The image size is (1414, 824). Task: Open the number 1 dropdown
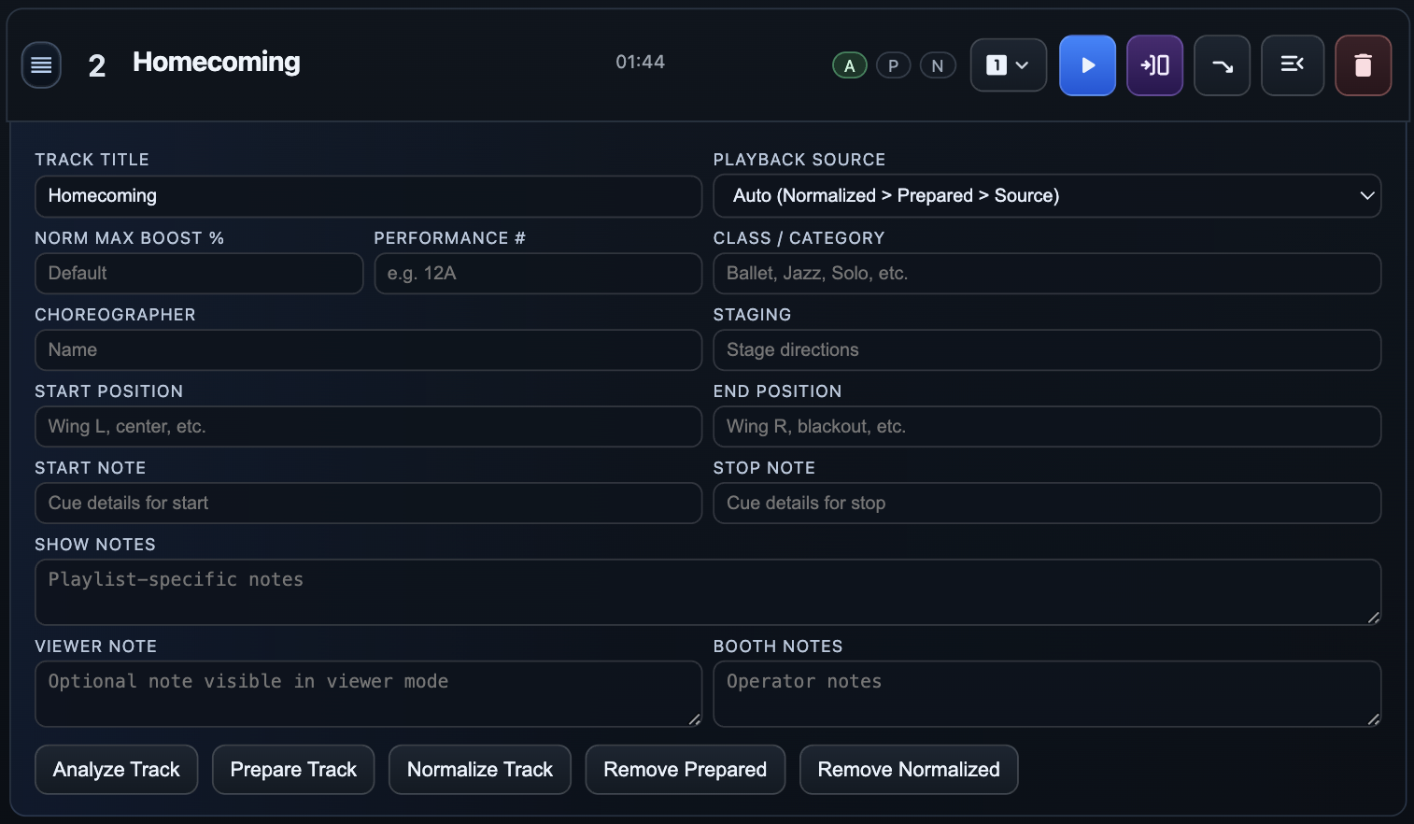click(x=1008, y=65)
